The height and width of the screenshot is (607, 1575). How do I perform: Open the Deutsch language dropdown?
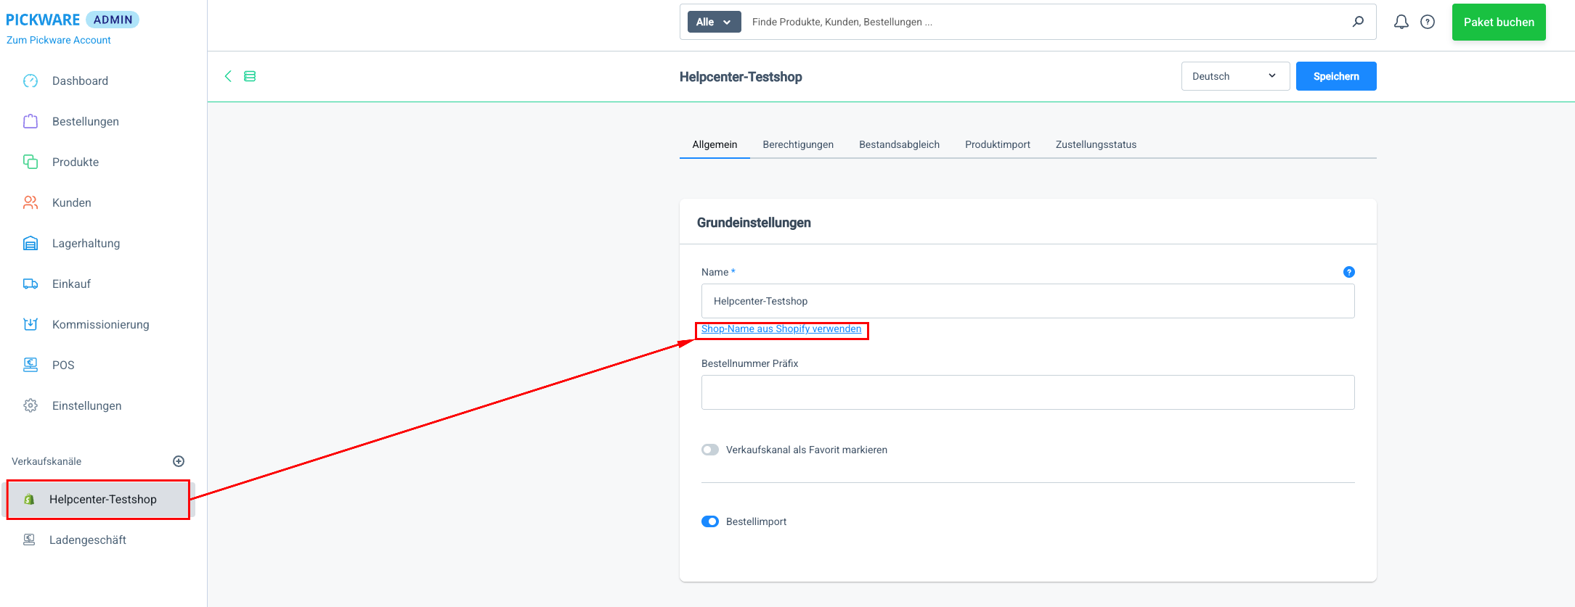pos(1234,76)
